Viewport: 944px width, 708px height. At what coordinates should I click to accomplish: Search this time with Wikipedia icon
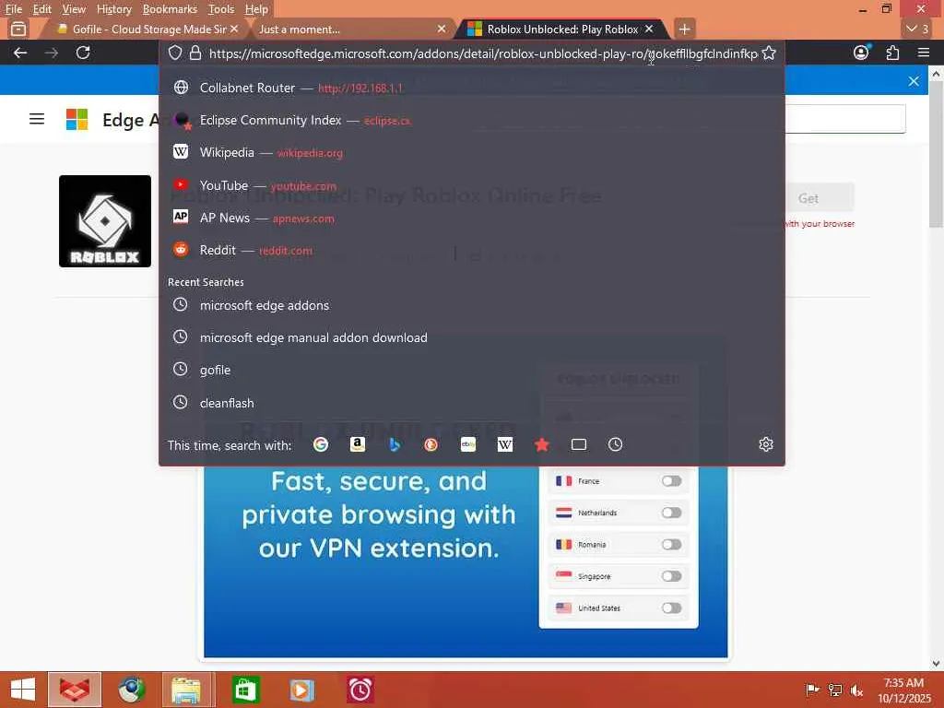coord(504,445)
